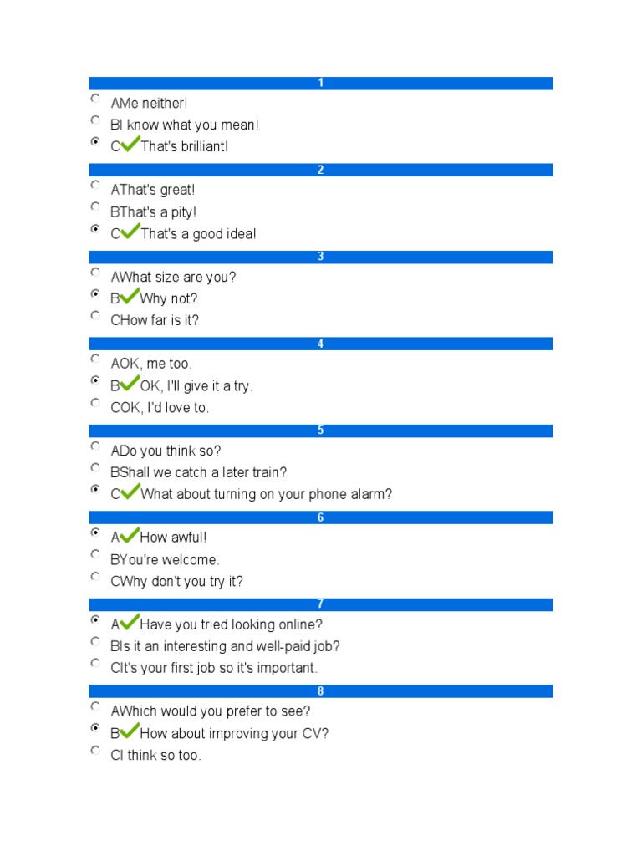
Task: Select the radio button for "Me neither!"
Action: [95, 99]
